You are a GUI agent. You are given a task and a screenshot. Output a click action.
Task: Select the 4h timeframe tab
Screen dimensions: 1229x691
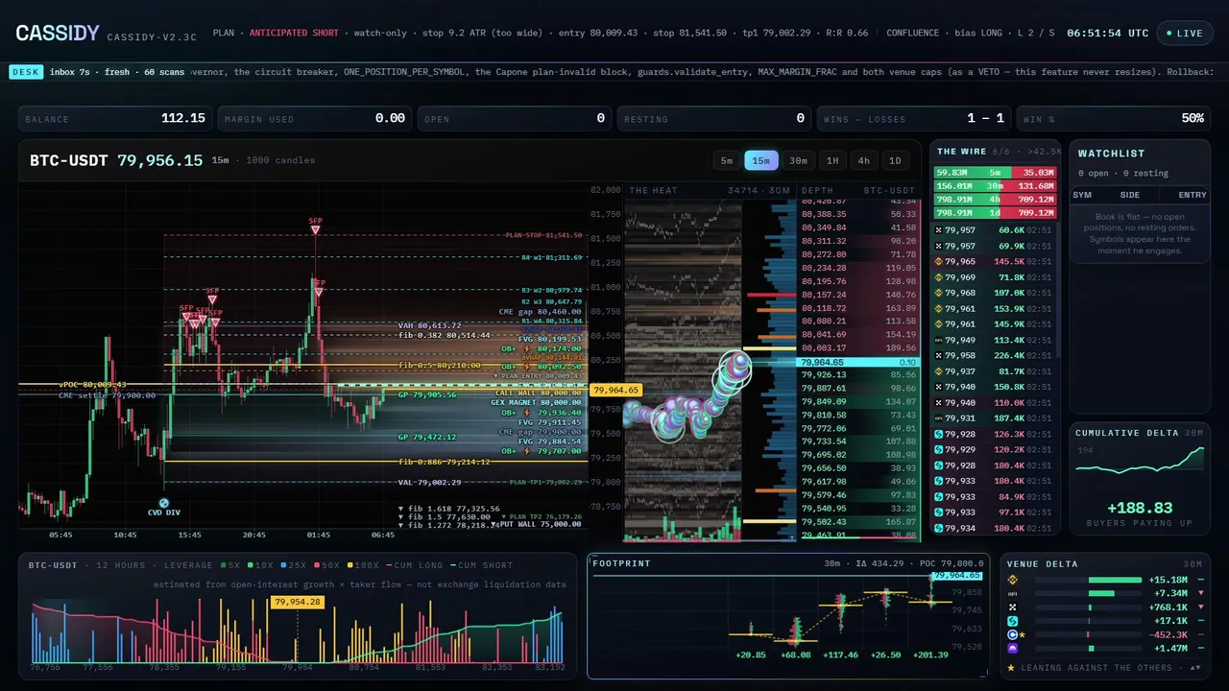point(864,160)
